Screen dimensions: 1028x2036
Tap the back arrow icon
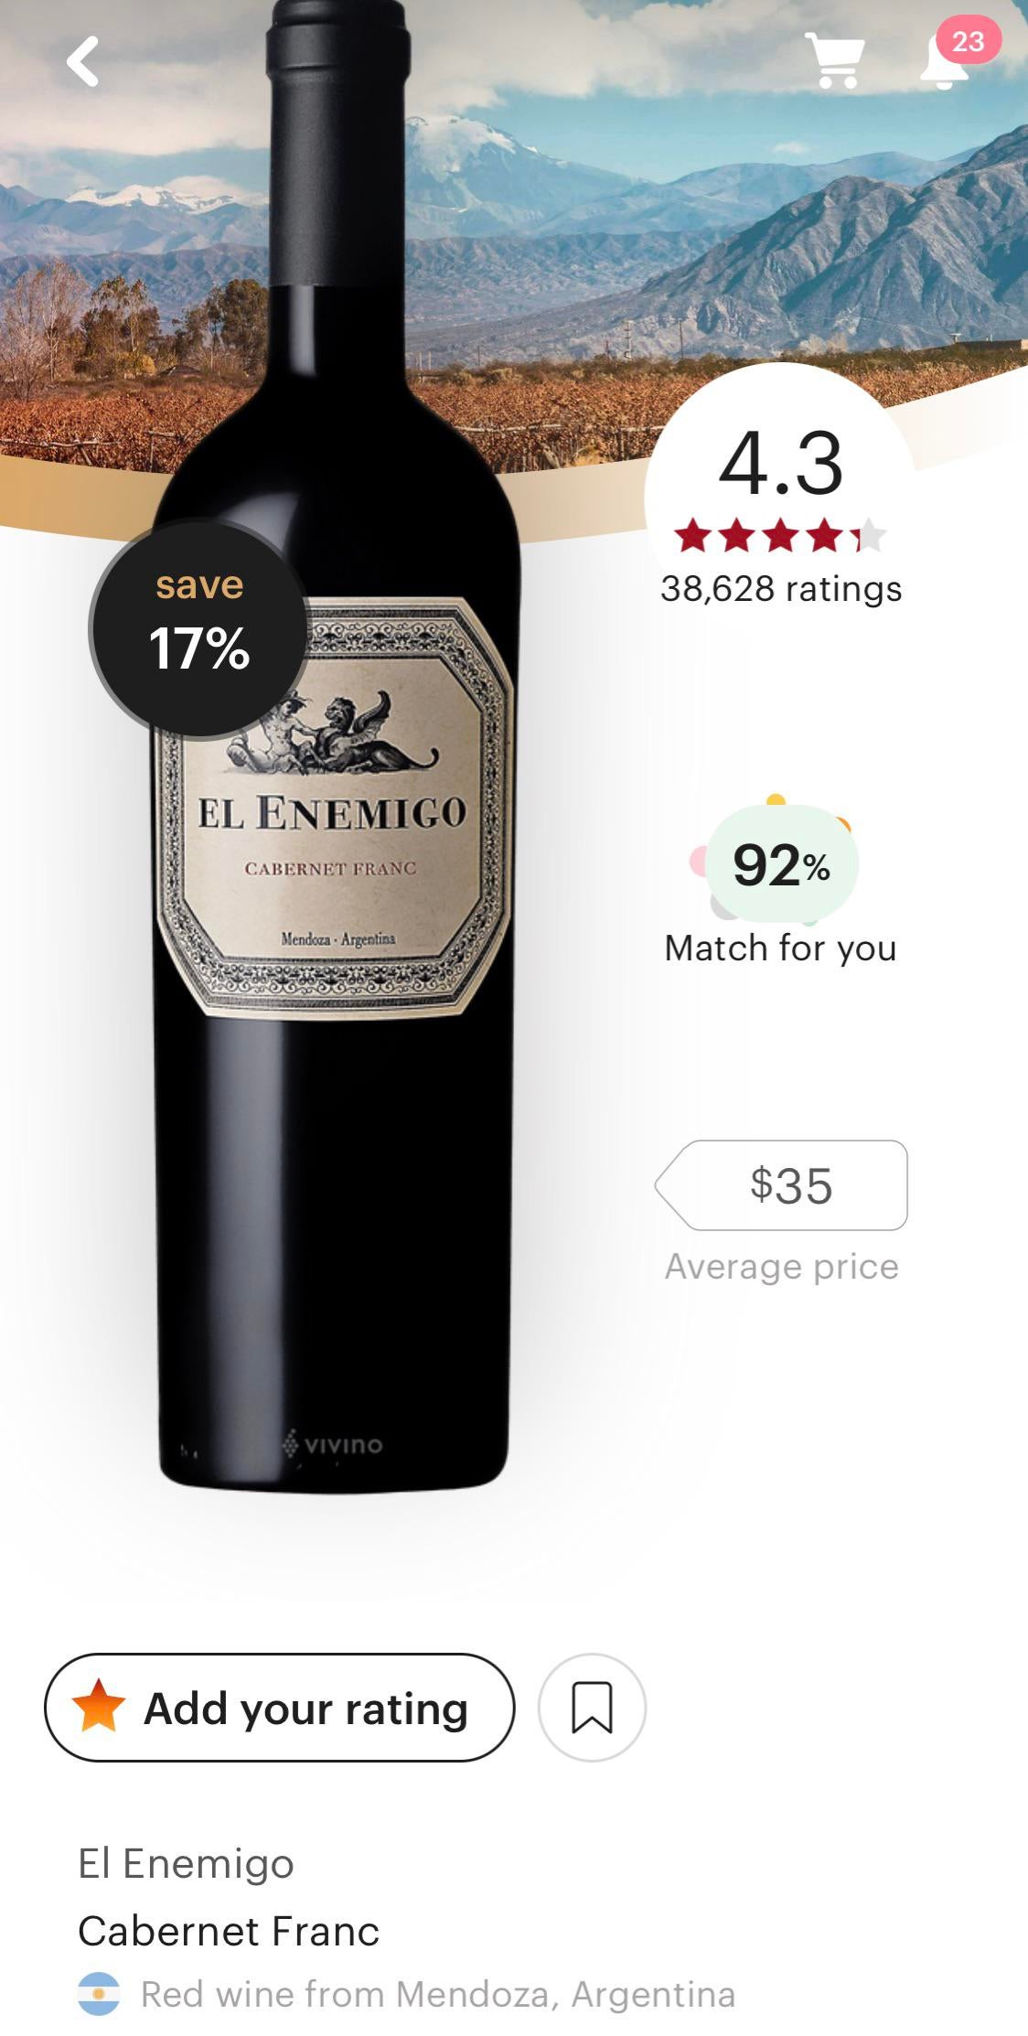click(x=82, y=61)
